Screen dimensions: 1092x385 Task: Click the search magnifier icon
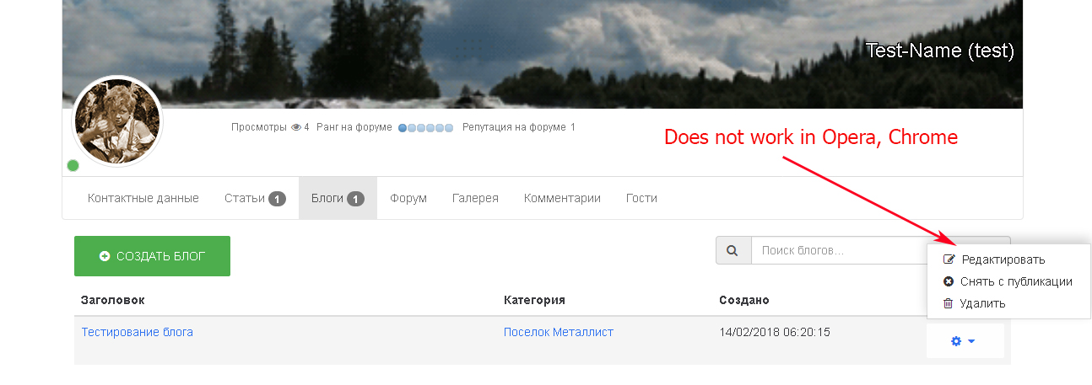(733, 250)
